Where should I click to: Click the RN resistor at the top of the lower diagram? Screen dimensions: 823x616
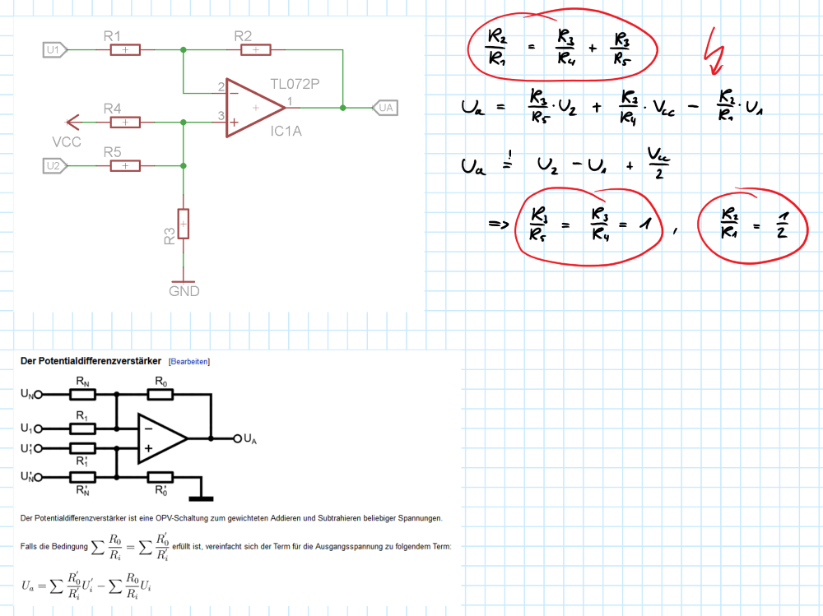point(83,394)
